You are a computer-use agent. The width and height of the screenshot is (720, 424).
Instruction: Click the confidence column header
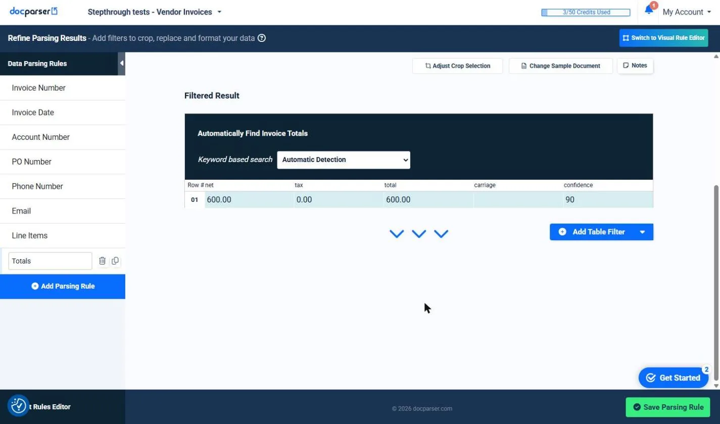point(578,185)
